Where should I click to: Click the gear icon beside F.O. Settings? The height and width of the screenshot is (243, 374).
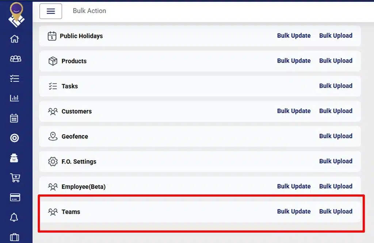pos(53,161)
